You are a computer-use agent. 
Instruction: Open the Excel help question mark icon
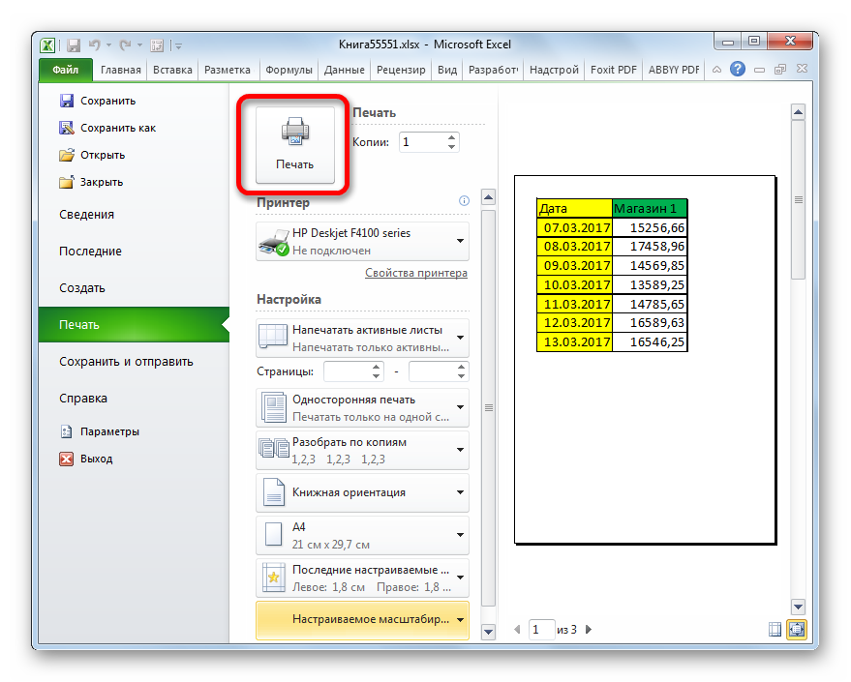[x=737, y=69]
